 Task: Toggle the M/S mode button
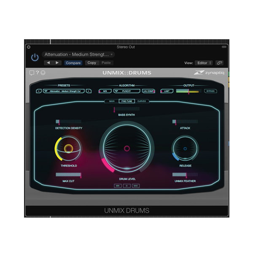pos(105,91)
